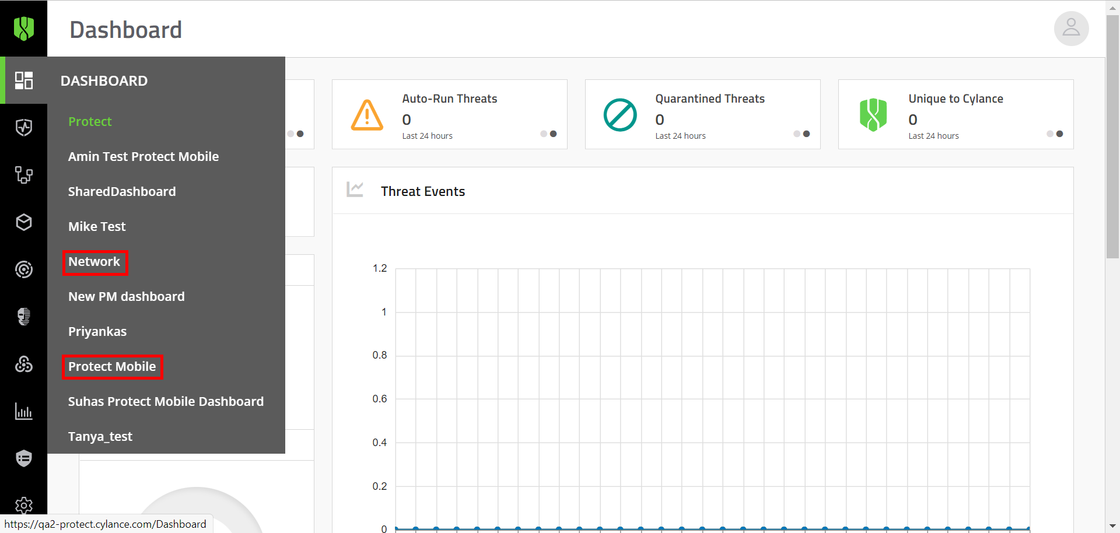Click the Unique to Cylance shield icon
The image size is (1120, 533).
coord(873,115)
